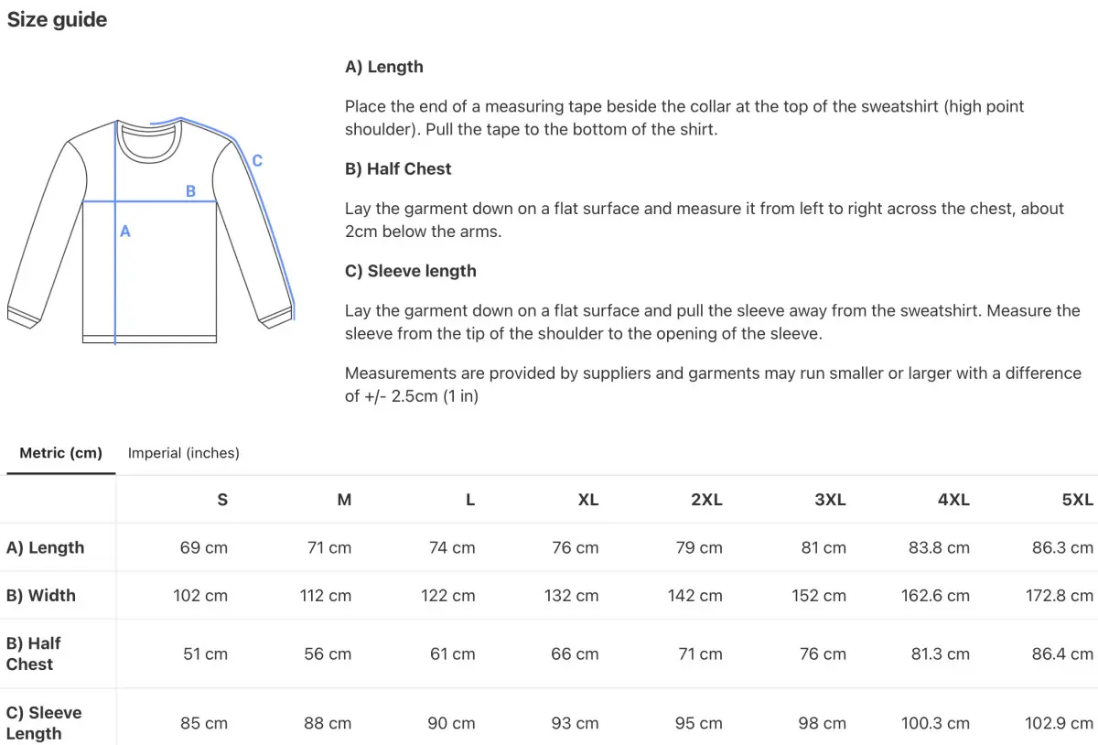Click the 122 cm width cell
Screen dimensions: 1098x745
click(x=448, y=595)
